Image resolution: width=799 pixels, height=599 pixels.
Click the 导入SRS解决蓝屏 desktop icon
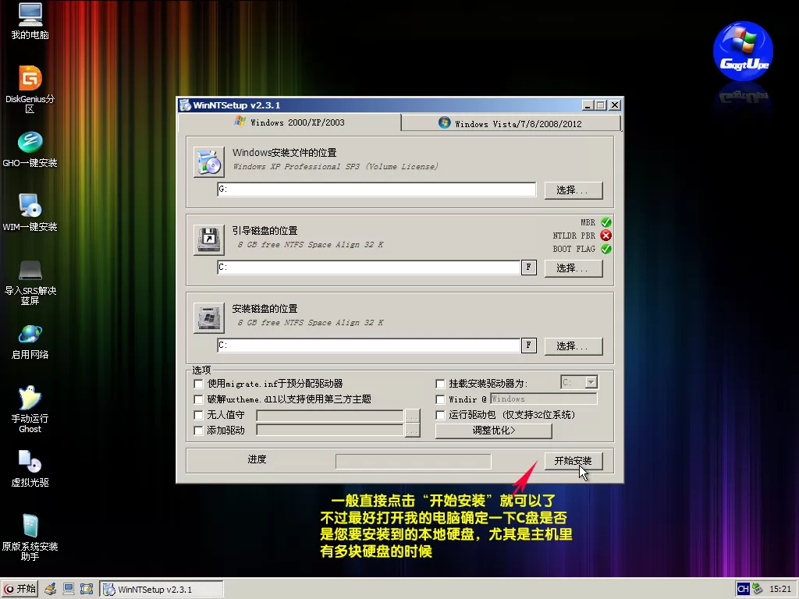[30, 270]
